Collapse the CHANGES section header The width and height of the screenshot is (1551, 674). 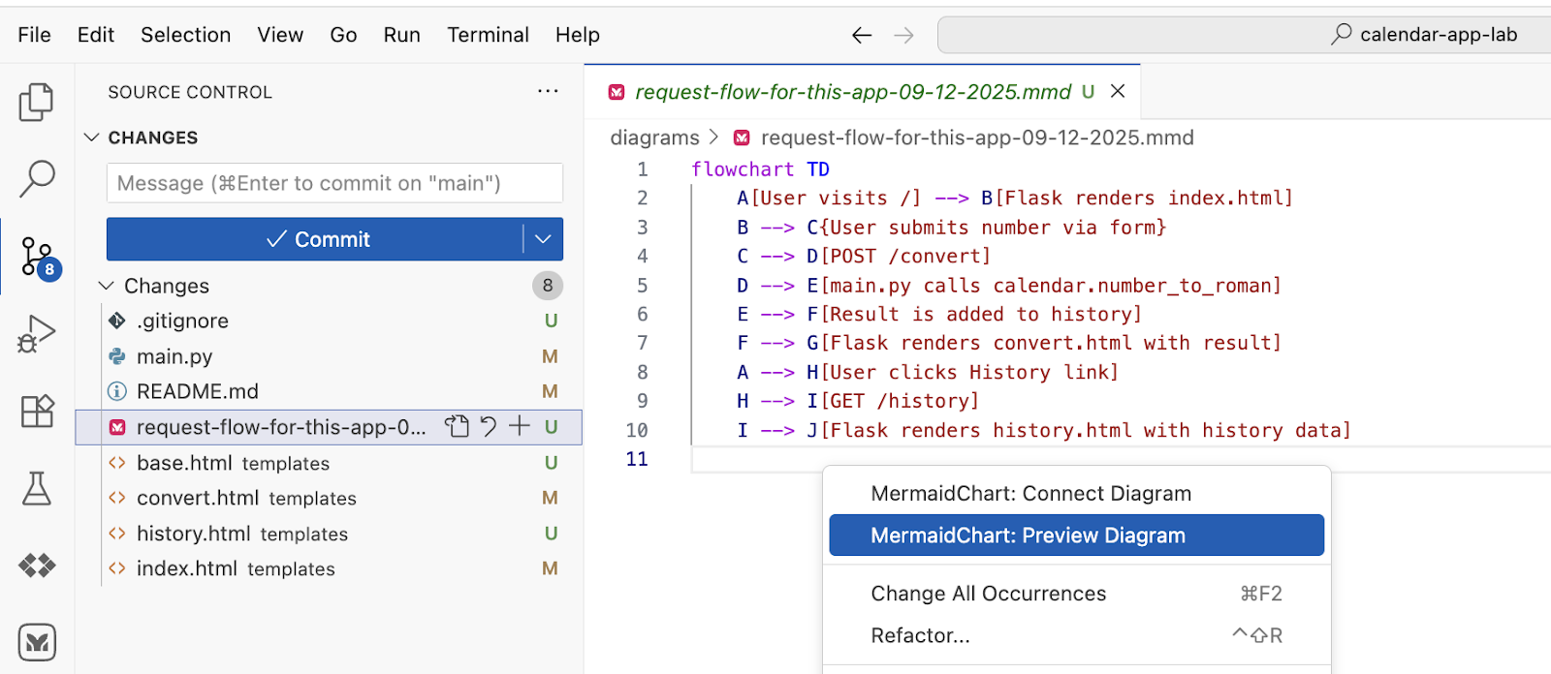(x=92, y=138)
